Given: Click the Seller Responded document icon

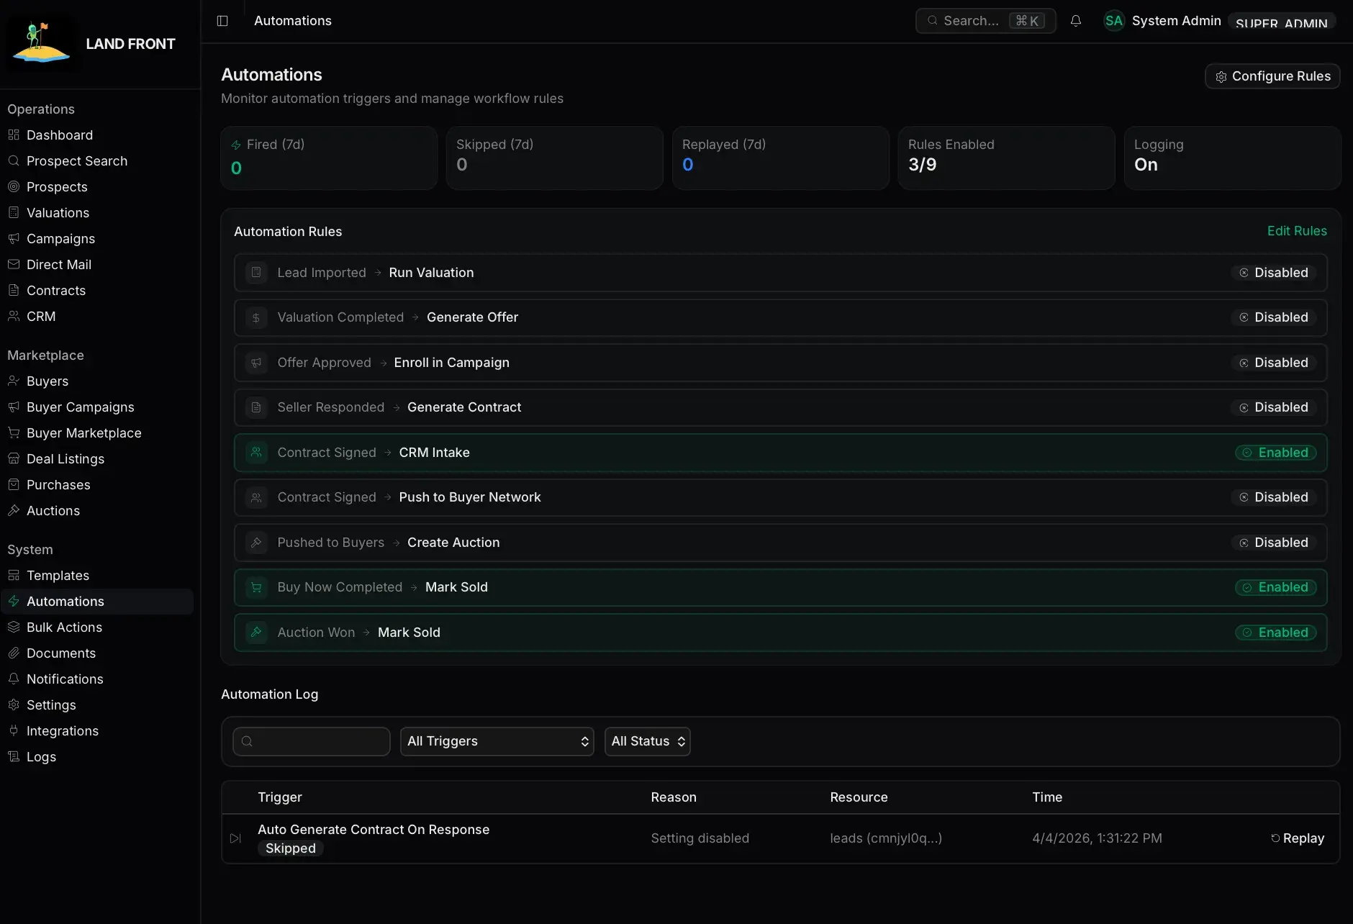Looking at the screenshot, I should (x=256, y=407).
